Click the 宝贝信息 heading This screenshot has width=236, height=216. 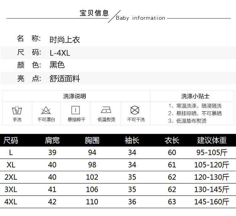click(x=94, y=13)
